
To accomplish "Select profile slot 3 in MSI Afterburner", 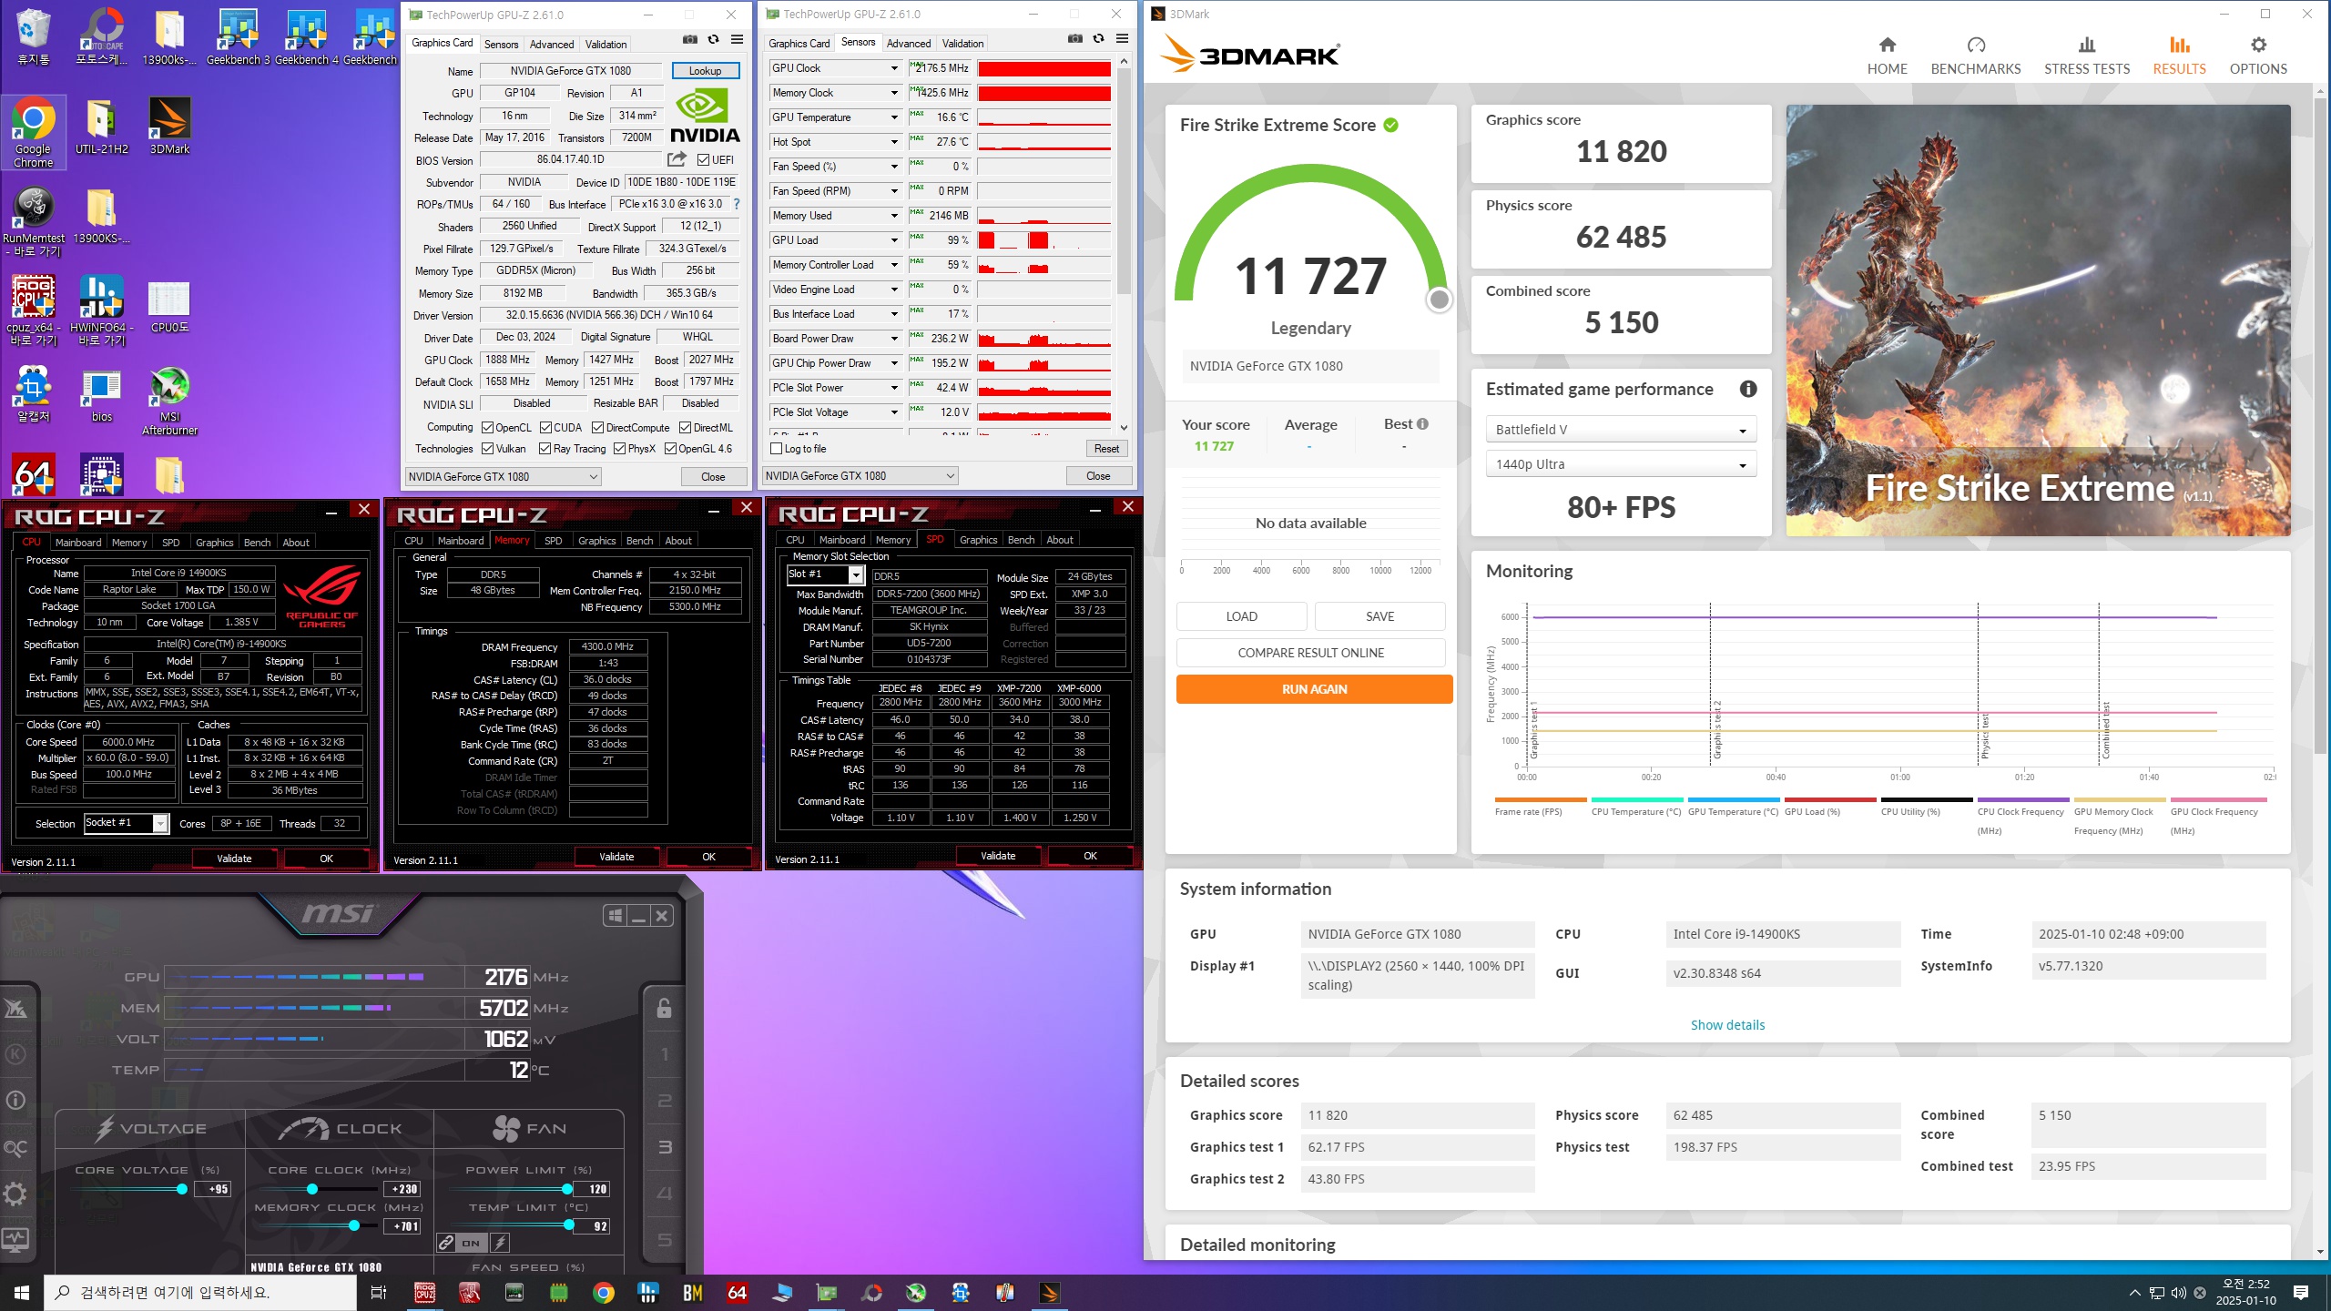I will 665,1147.
